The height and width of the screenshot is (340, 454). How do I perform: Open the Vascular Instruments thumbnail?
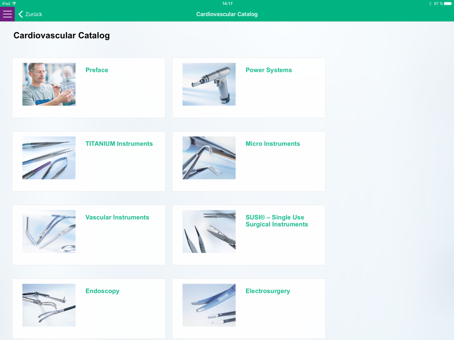(x=49, y=232)
